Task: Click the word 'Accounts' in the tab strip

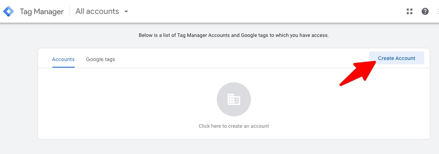Action: tap(63, 59)
